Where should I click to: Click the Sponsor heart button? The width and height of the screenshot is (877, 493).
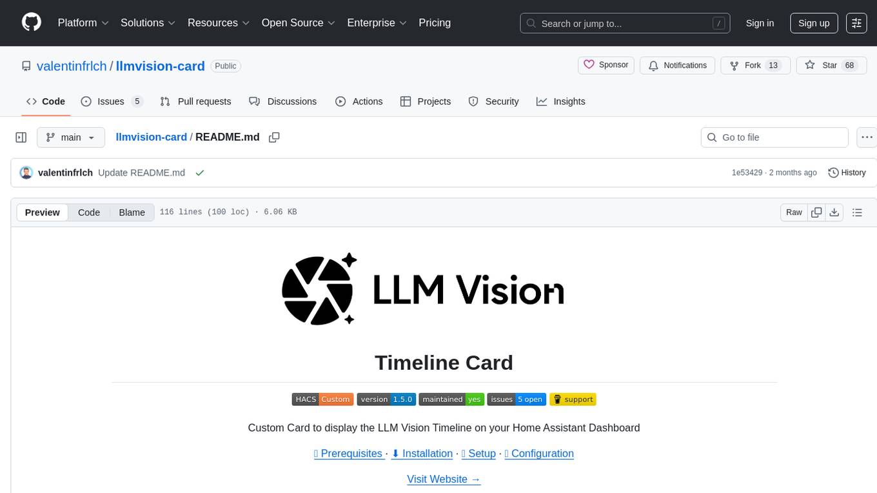(606, 65)
